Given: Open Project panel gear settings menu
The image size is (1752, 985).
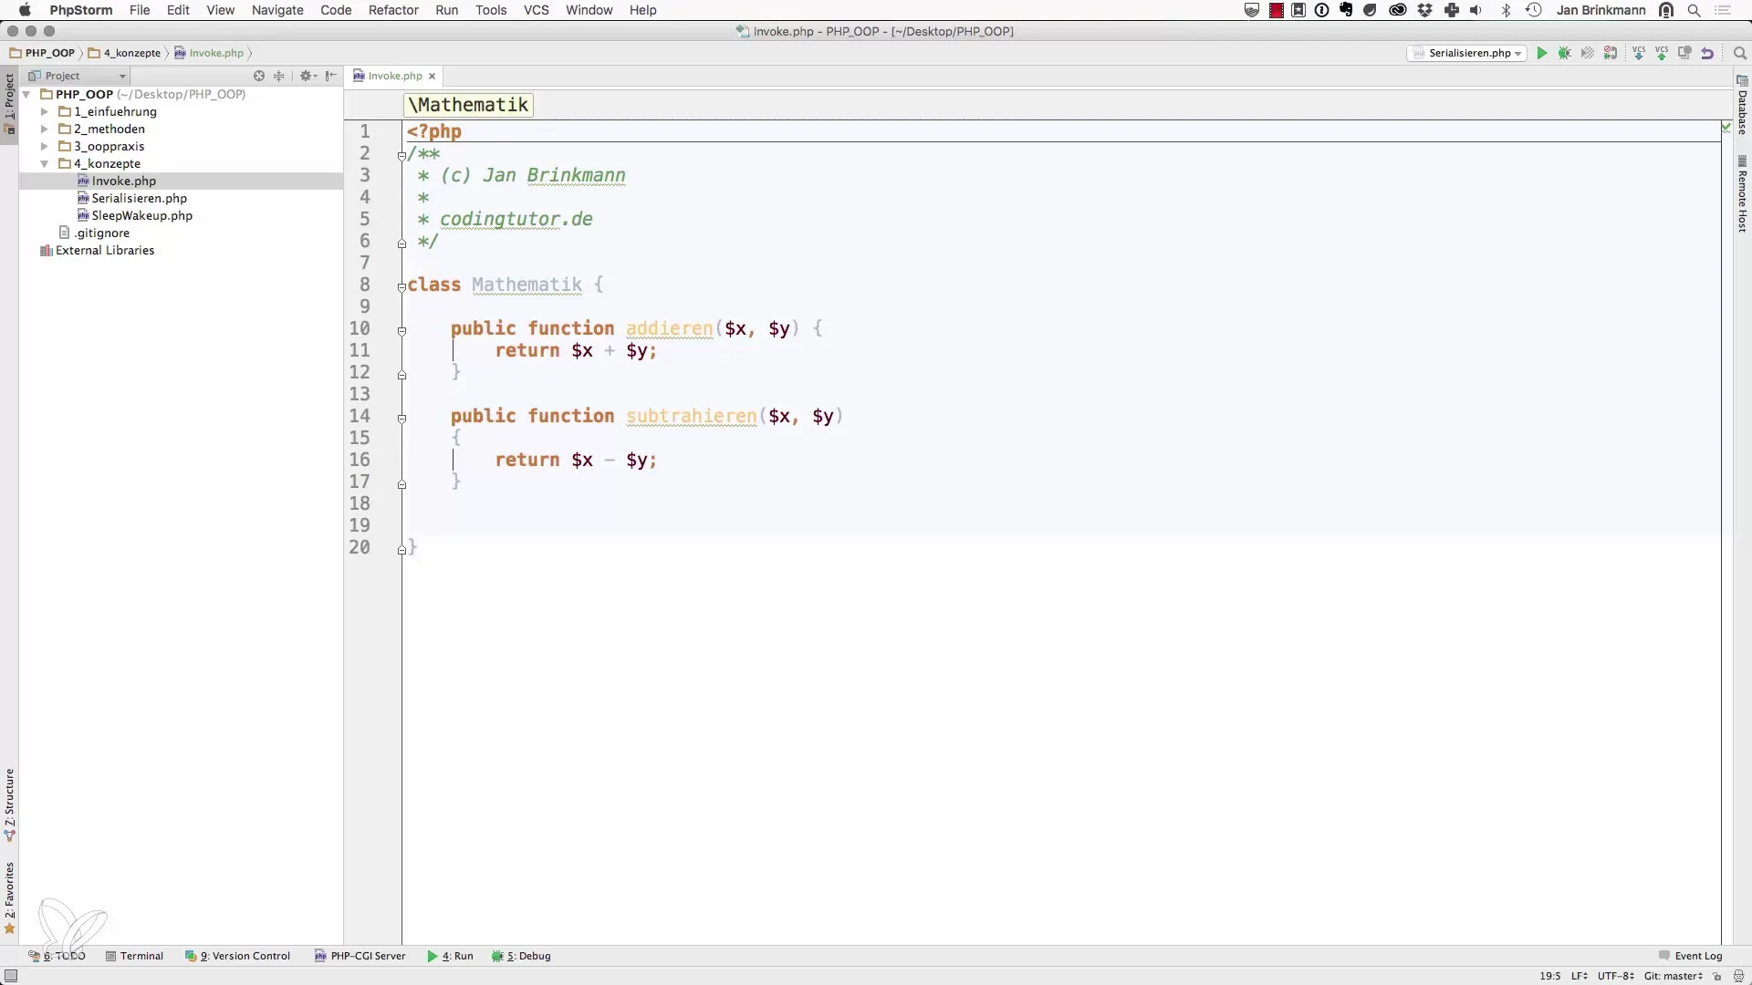Looking at the screenshot, I should [308, 76].
